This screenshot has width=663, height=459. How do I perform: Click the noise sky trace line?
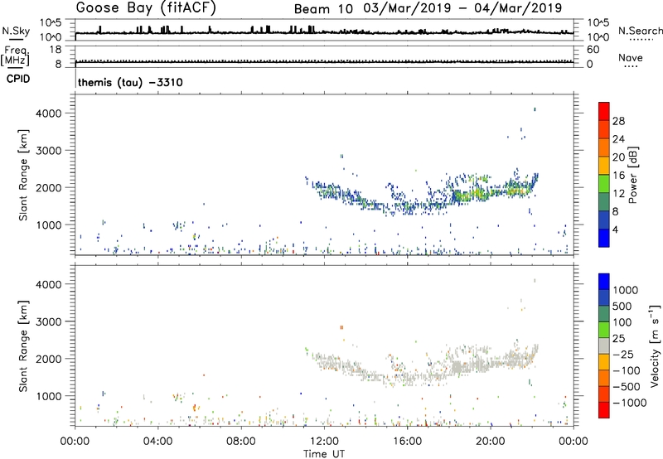tap(324, 32)
